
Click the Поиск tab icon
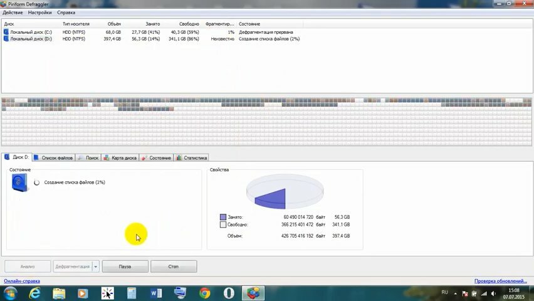click(x=80, y=157)
